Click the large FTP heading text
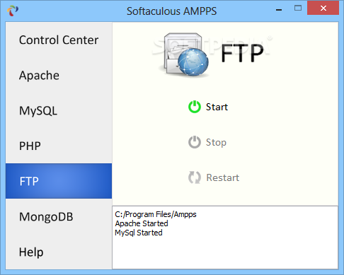 pos(242,53)
